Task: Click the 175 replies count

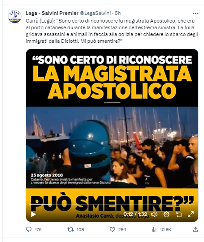Action: coord(38,230)
